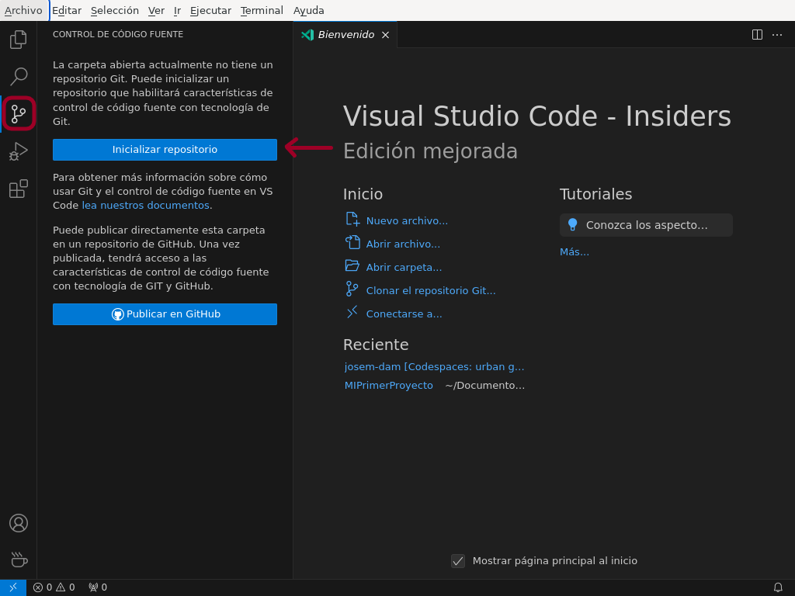Click the git branch icon beside Clonar el repositorio
Viewport: 795px width, 596px height.
point(352,289)
